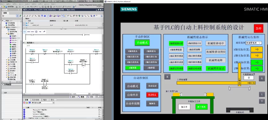Viewport: 268px width, 120px height.
Task: Open 项目 menu in TIA Portal
Action: click(x=2, y=4)
